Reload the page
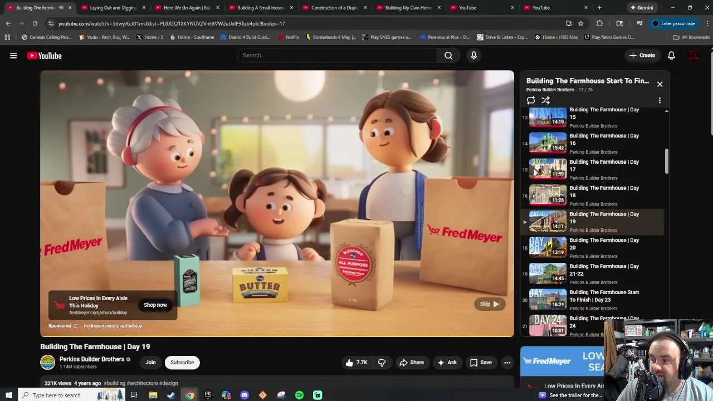This screenshot has height=401, width=713. pos(35,23)
